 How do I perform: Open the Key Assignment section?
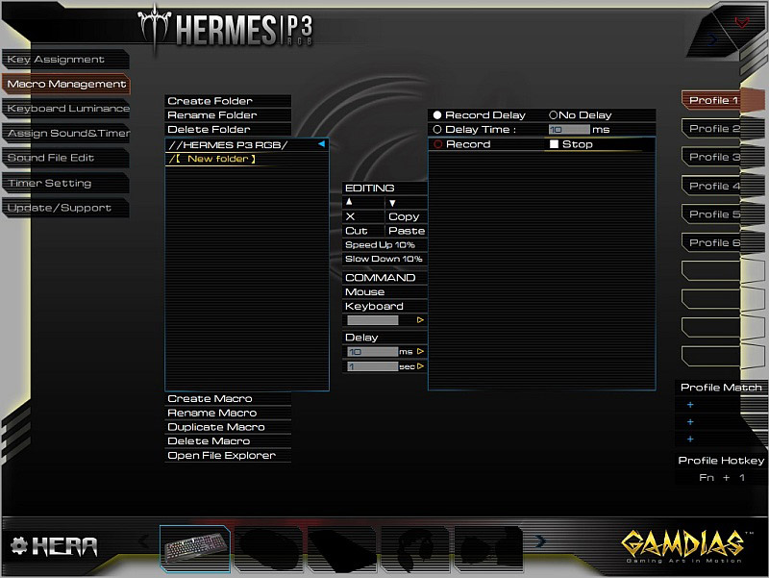pos(65,60)
